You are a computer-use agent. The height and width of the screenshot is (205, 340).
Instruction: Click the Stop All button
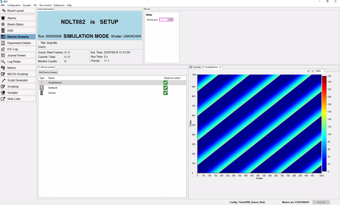coord(321,202)
